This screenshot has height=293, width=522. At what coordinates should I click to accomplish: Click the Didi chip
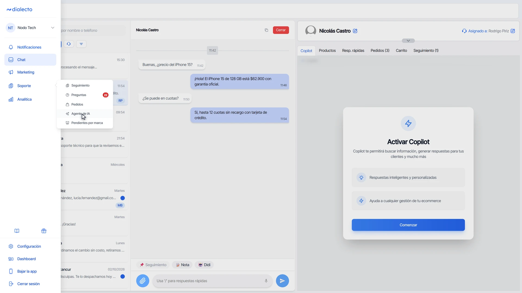pyautogui.click(x=204, y=265)
